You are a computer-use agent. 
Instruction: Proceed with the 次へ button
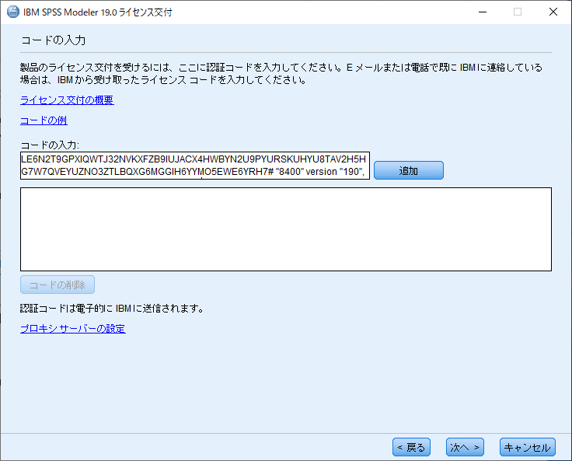pos(465,447)
